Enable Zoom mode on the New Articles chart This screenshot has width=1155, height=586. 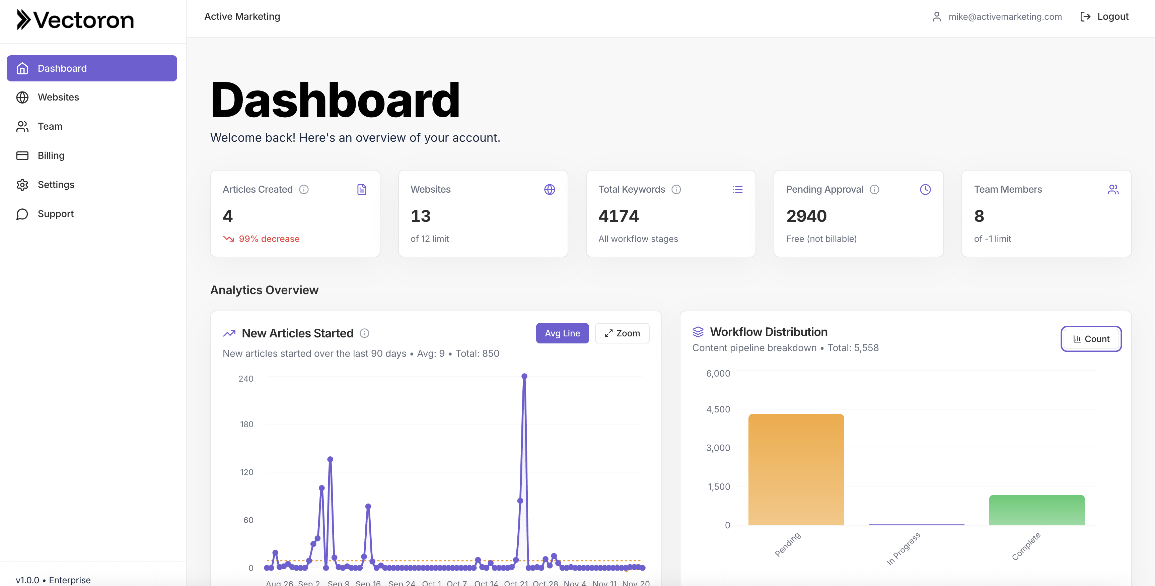click(622, 333)
